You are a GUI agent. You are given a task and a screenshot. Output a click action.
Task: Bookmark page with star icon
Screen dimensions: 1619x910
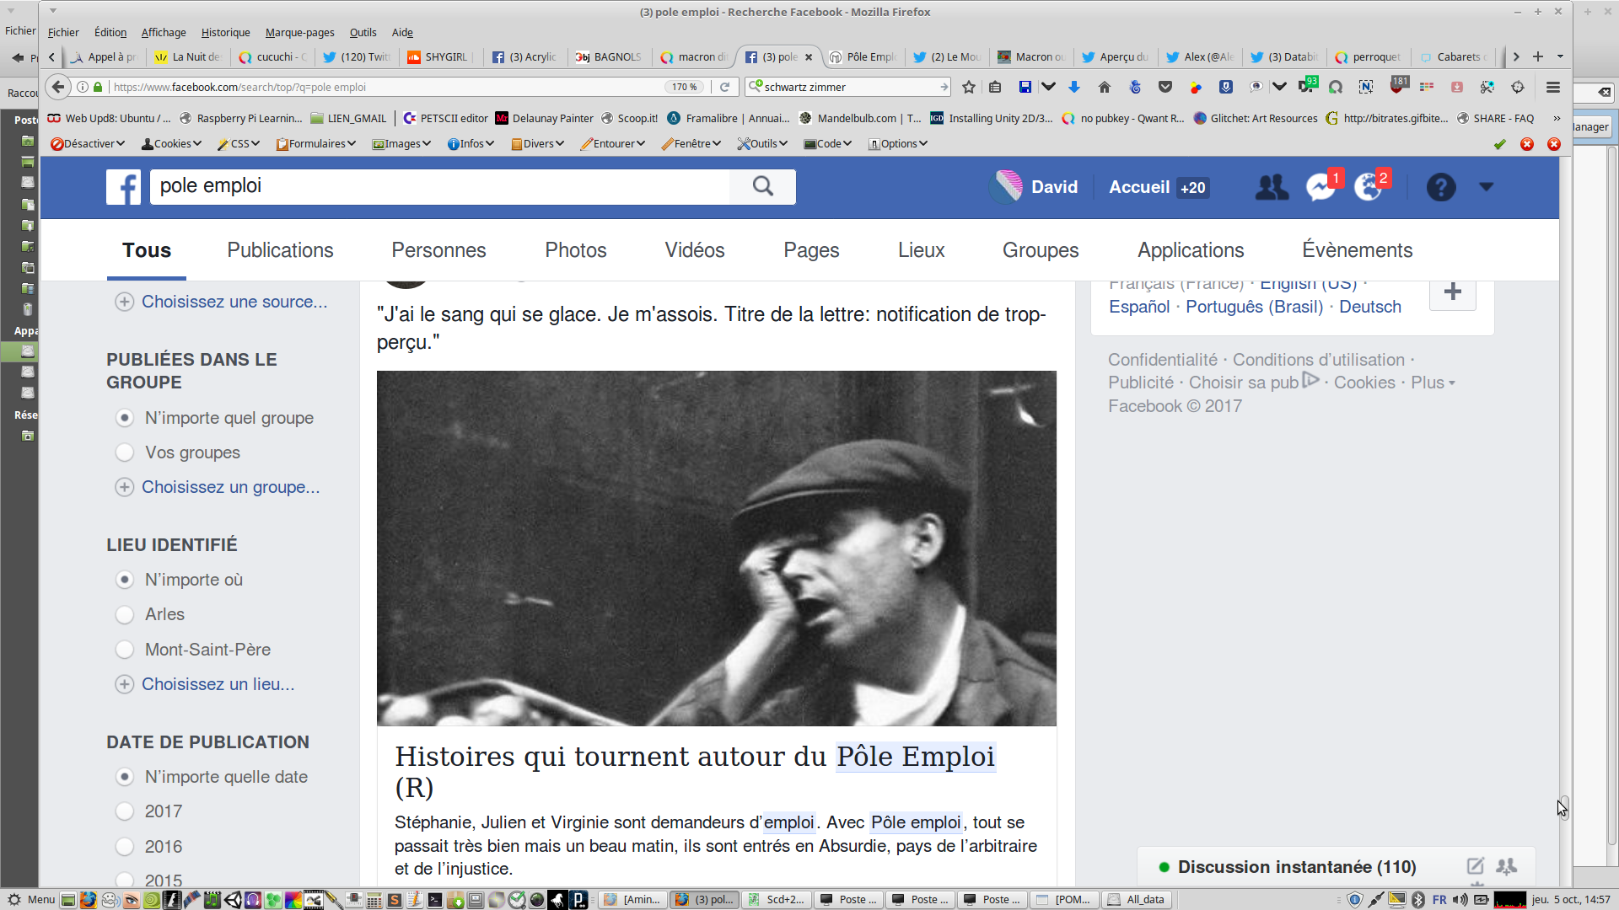click(x=969, y=87)
